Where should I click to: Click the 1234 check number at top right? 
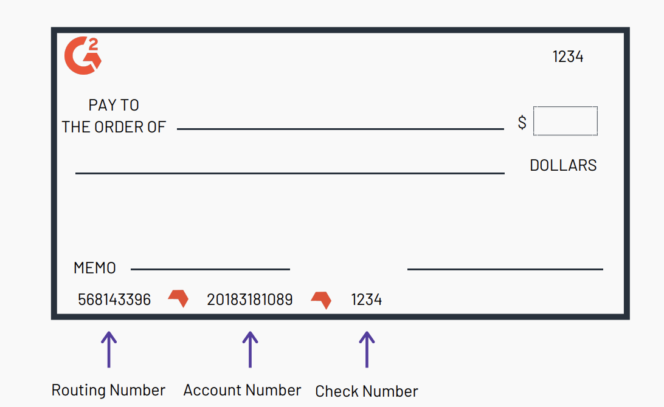pyautogui.click(x=568, y=56)
